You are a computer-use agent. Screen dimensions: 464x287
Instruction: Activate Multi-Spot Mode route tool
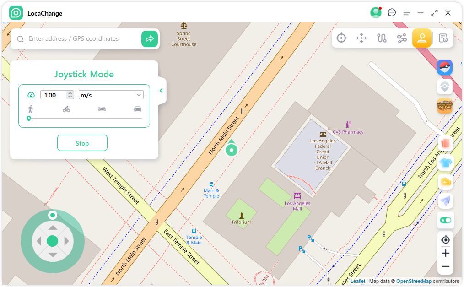[402, 38]
